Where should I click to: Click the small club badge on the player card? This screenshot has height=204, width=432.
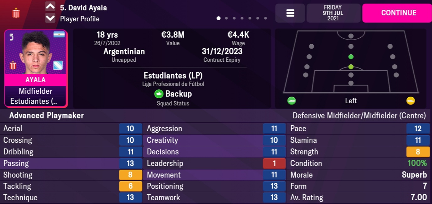tap(13, 65)
